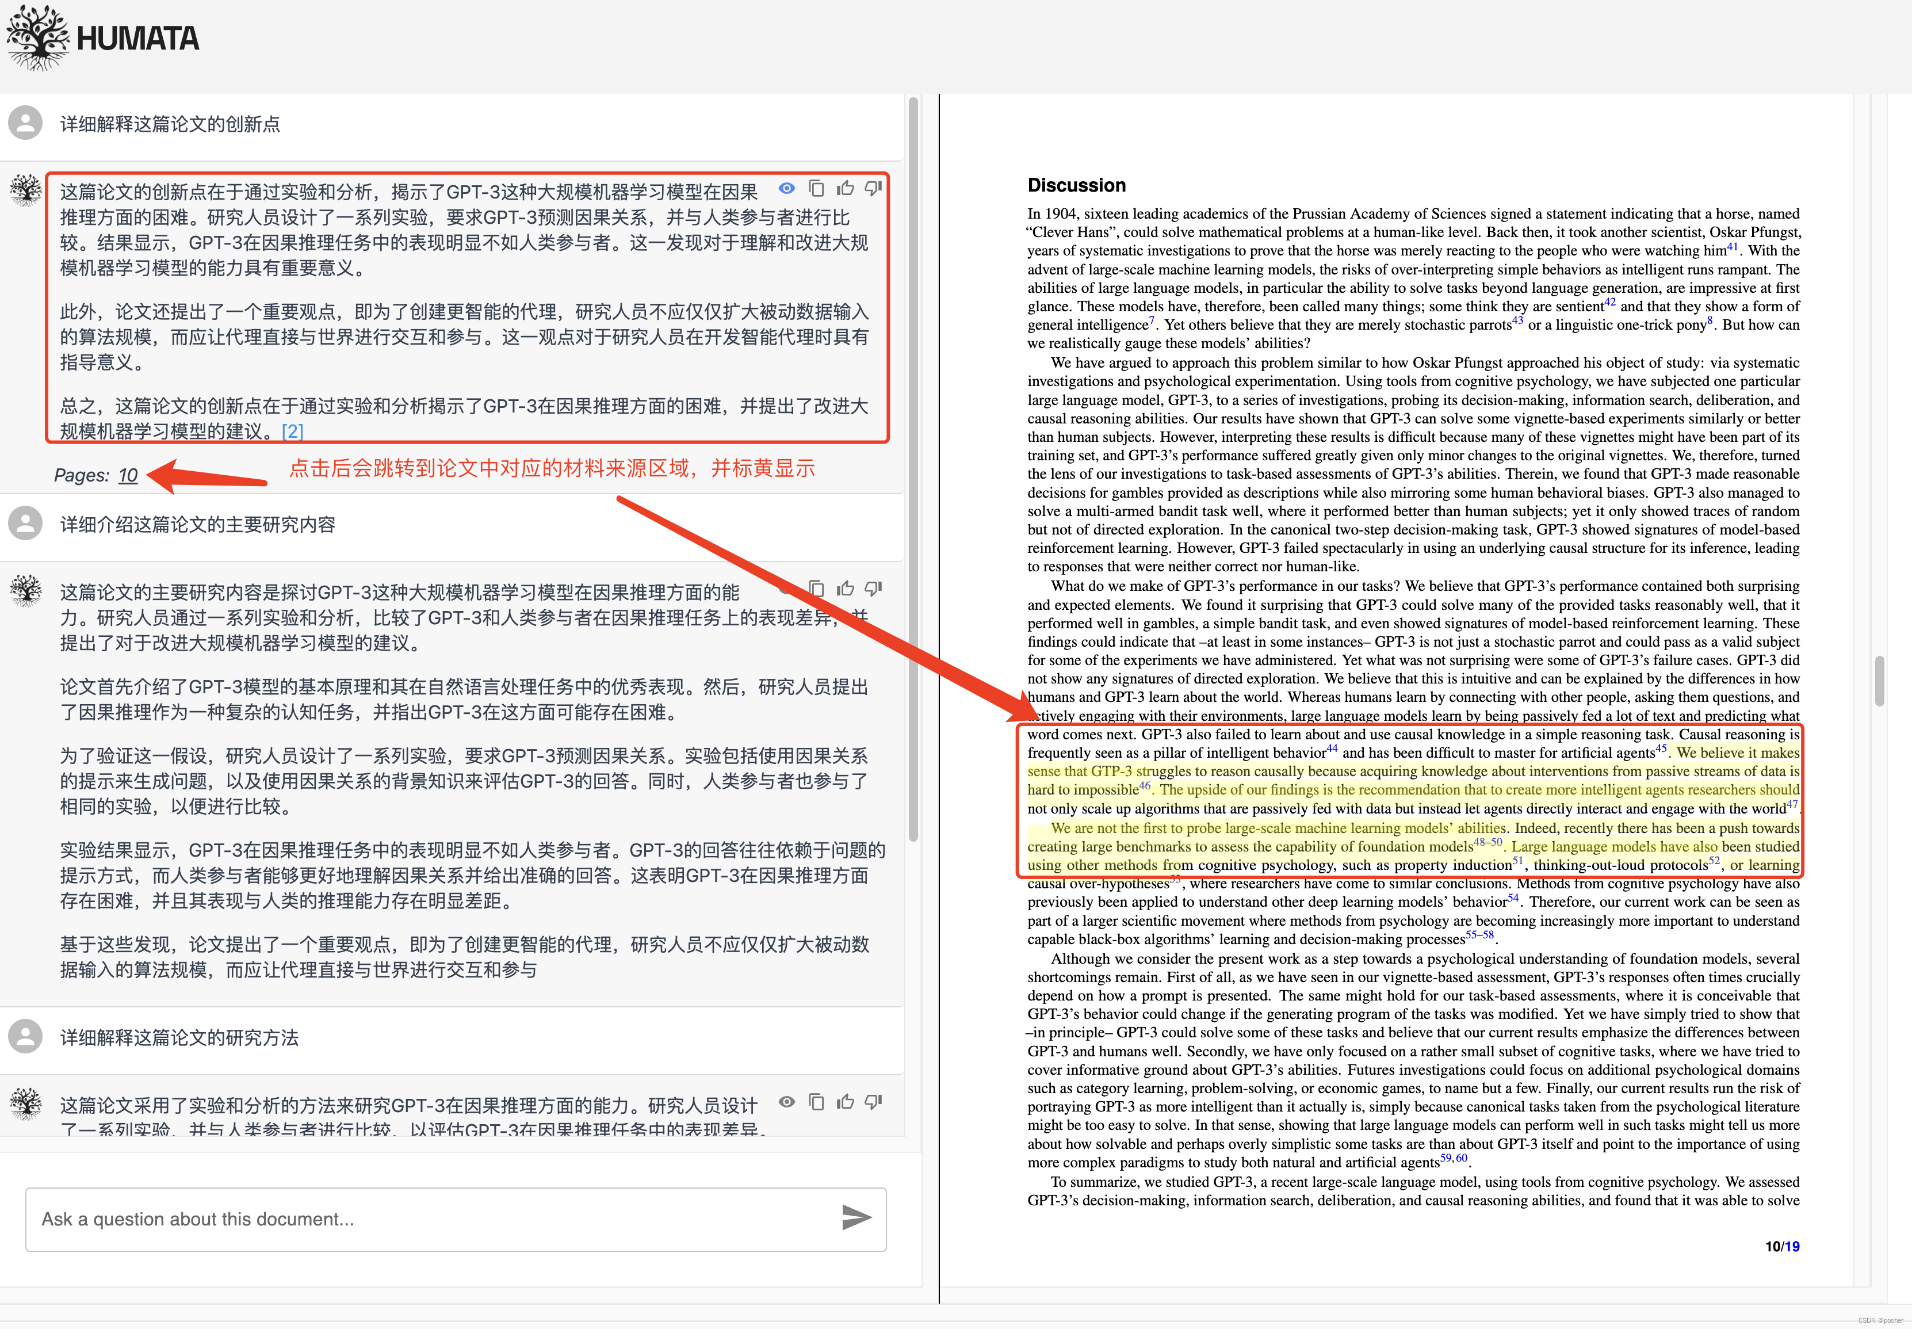Image resolution: width=1912 pixels, height=1329 pixels.
Task: Toggle eye icon on third answer
Action: (787, 1102)
